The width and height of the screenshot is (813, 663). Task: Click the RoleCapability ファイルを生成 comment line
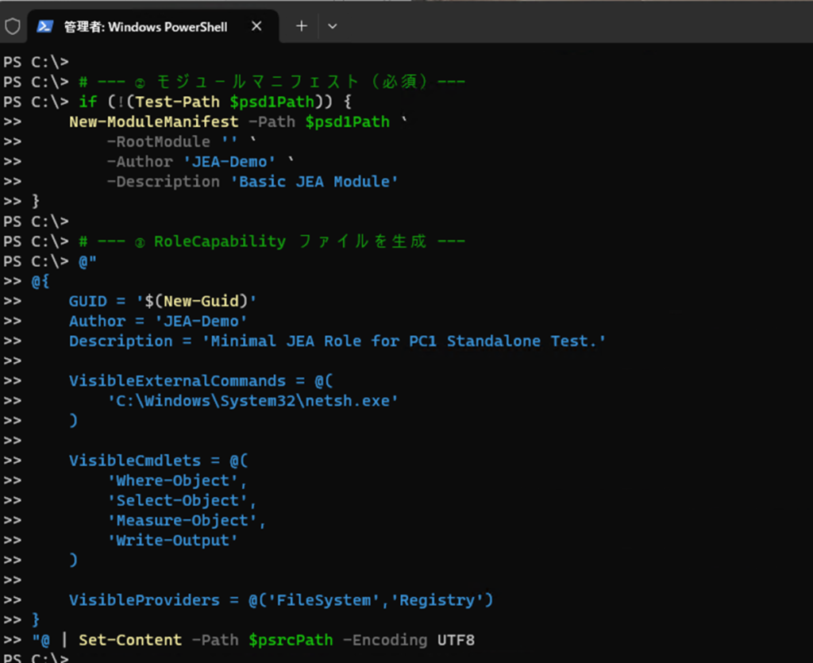272,241
